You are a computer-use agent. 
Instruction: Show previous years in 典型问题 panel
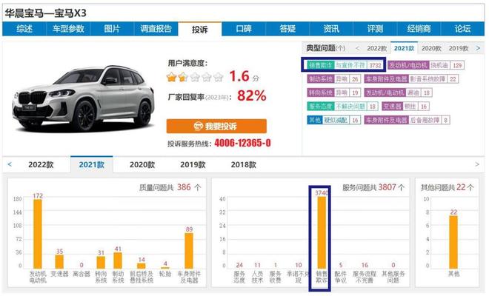[357, 48]
